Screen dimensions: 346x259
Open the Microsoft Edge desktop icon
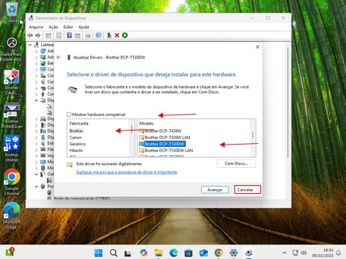(12, 216)
